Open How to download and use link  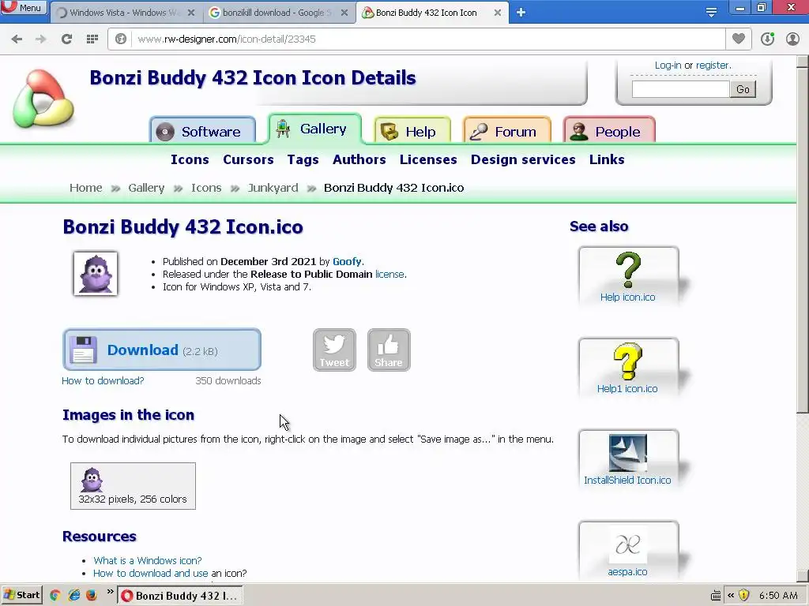[x=151, y=574]
